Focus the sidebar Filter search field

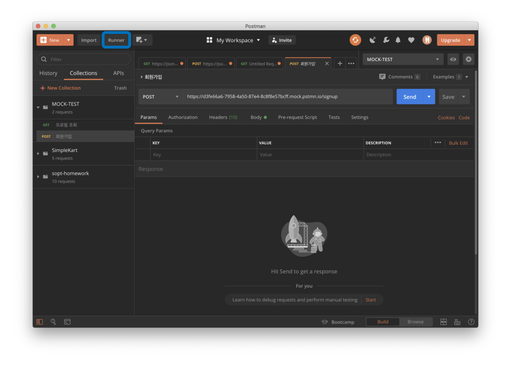tap(83, 59)
